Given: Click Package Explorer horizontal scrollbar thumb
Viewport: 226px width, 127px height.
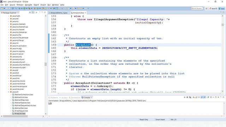Looking at the screenshot, I should [x=15, y=116].
